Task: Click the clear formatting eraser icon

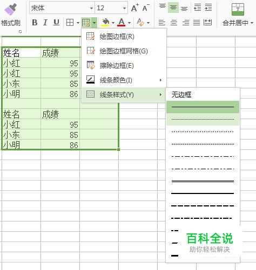Action: coord(140,23)
